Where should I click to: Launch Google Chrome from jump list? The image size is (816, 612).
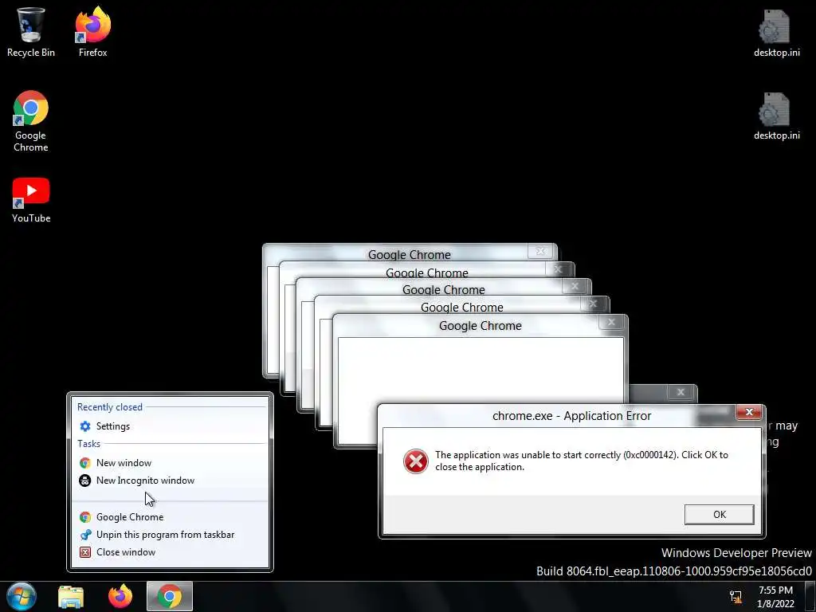pyautogui.click(x=170, y=516)
